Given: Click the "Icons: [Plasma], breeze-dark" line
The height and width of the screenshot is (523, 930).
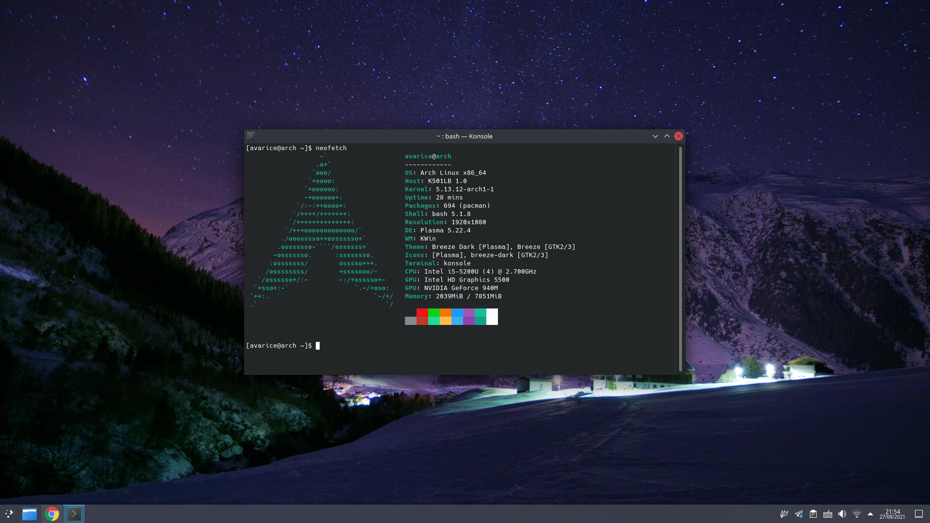Looking at the screenshot, I should (477, 255).
